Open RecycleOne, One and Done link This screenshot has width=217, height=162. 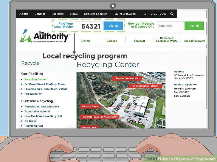(x=42, y=107)
